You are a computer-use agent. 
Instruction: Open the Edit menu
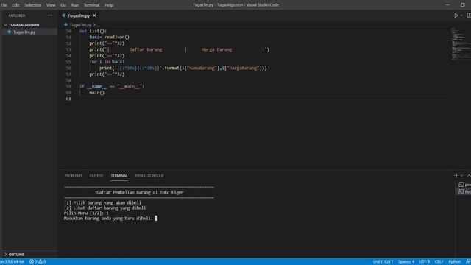[15, 5]
